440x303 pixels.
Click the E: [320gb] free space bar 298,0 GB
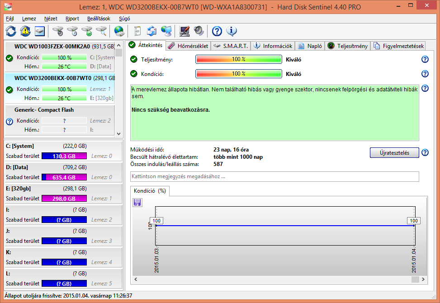click(64, 199)
